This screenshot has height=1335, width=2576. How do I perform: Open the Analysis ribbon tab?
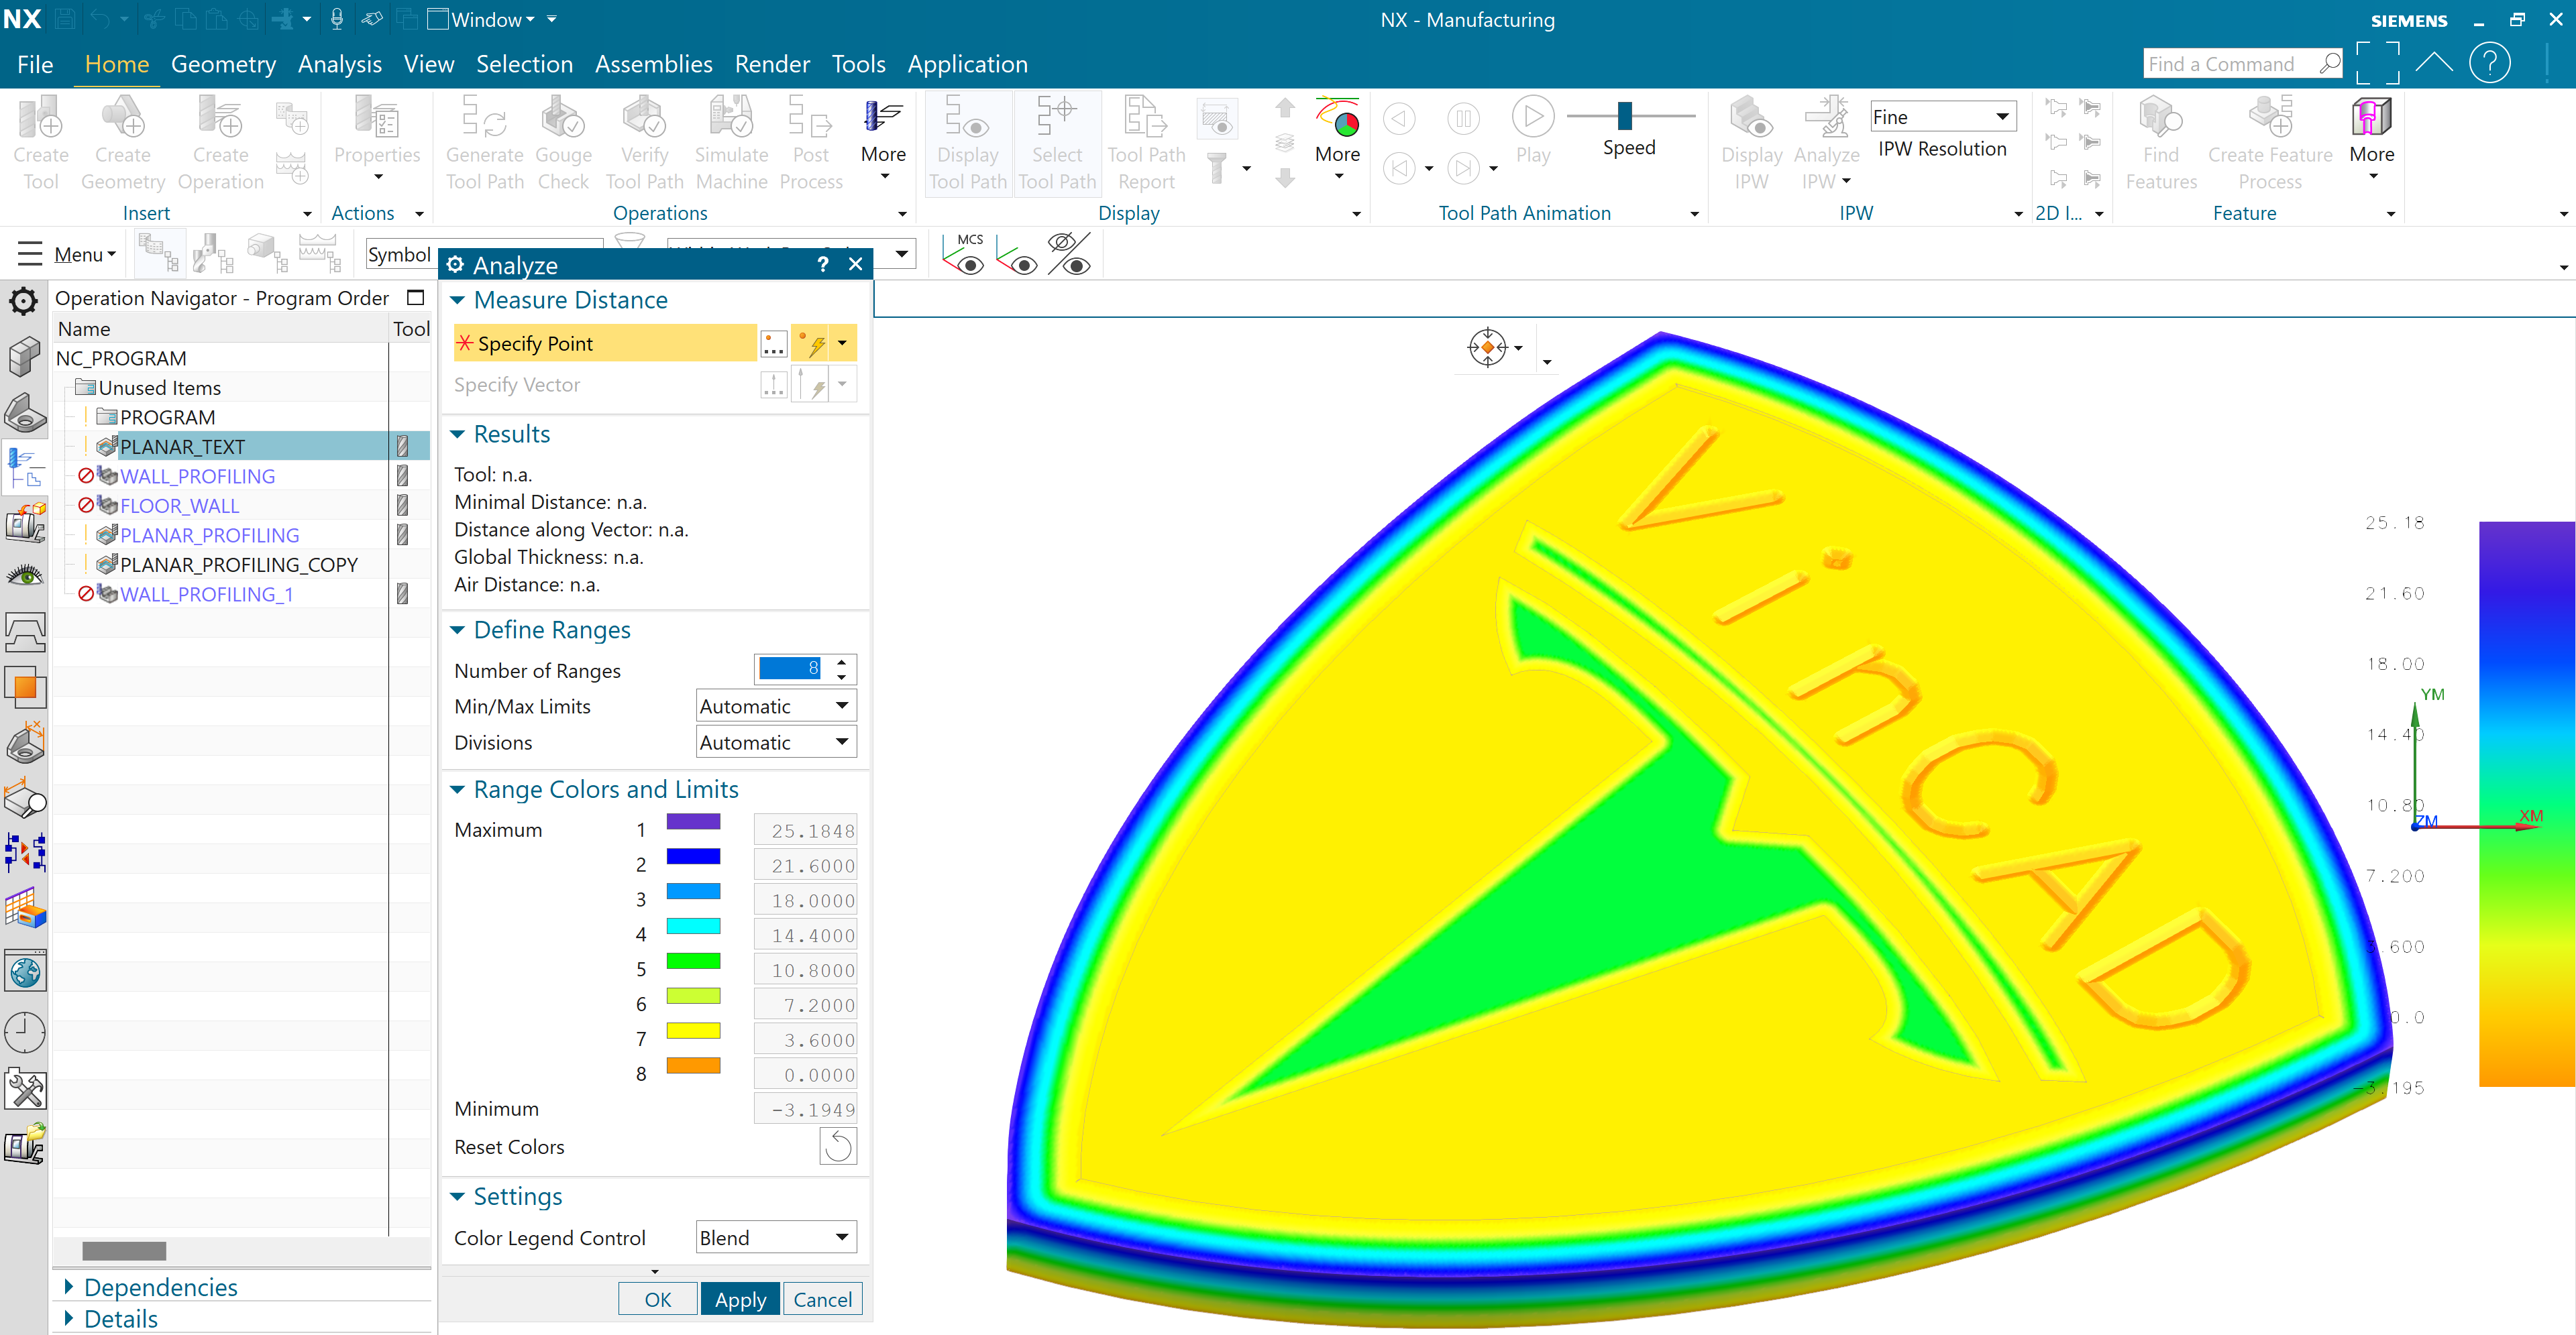coord(339,64)
